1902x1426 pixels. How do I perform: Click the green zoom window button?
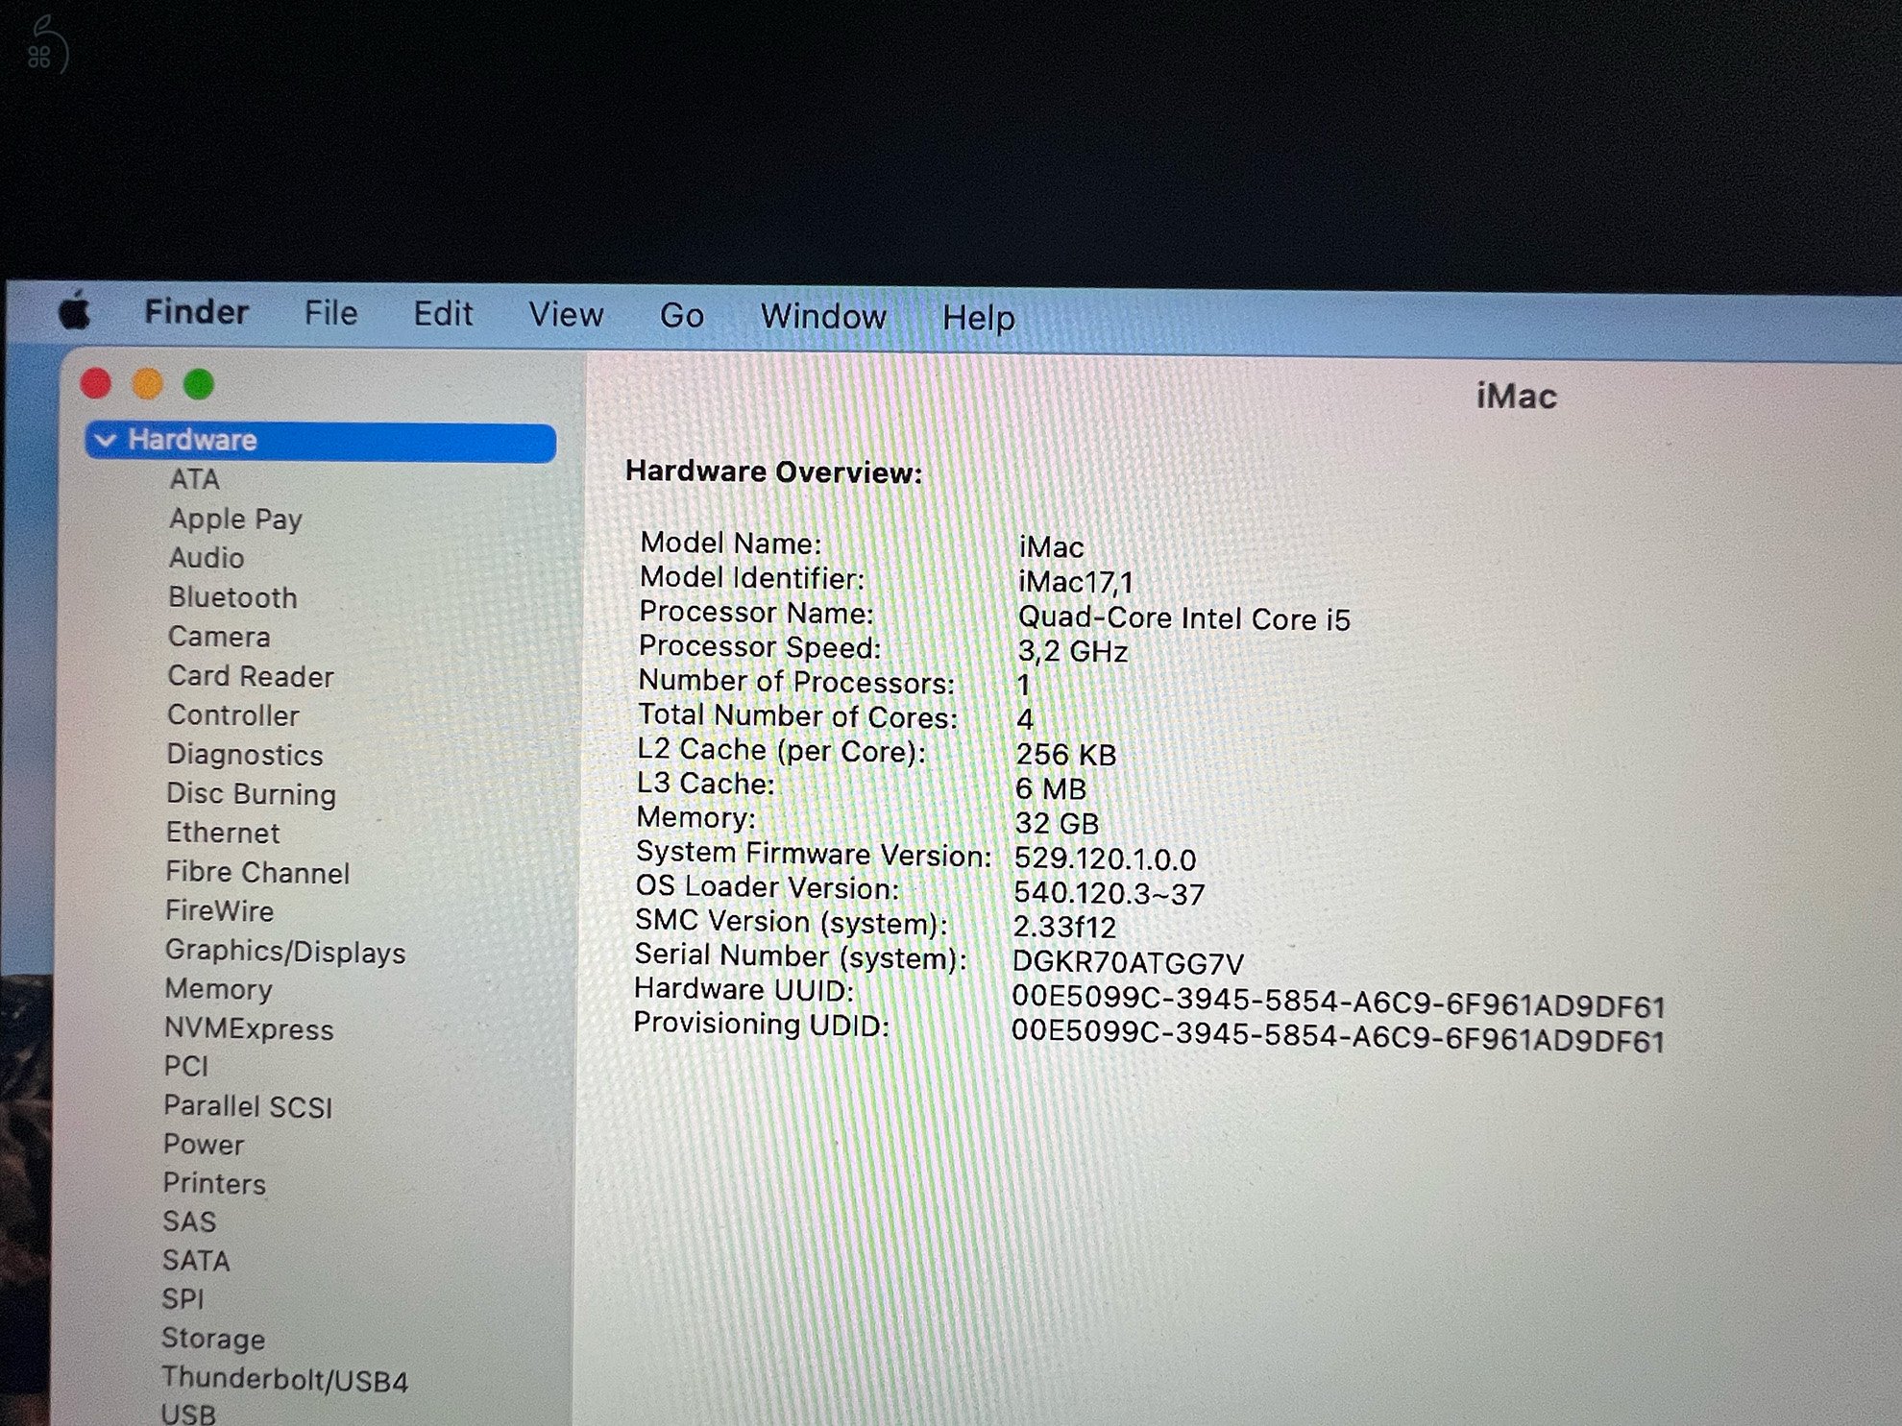click(x=199, y=384)
